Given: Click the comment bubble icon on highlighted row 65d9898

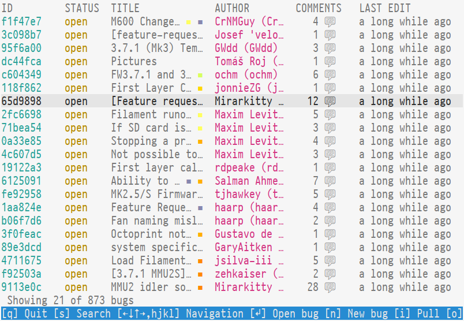Looking at the screenshot, I should [330, 102].
